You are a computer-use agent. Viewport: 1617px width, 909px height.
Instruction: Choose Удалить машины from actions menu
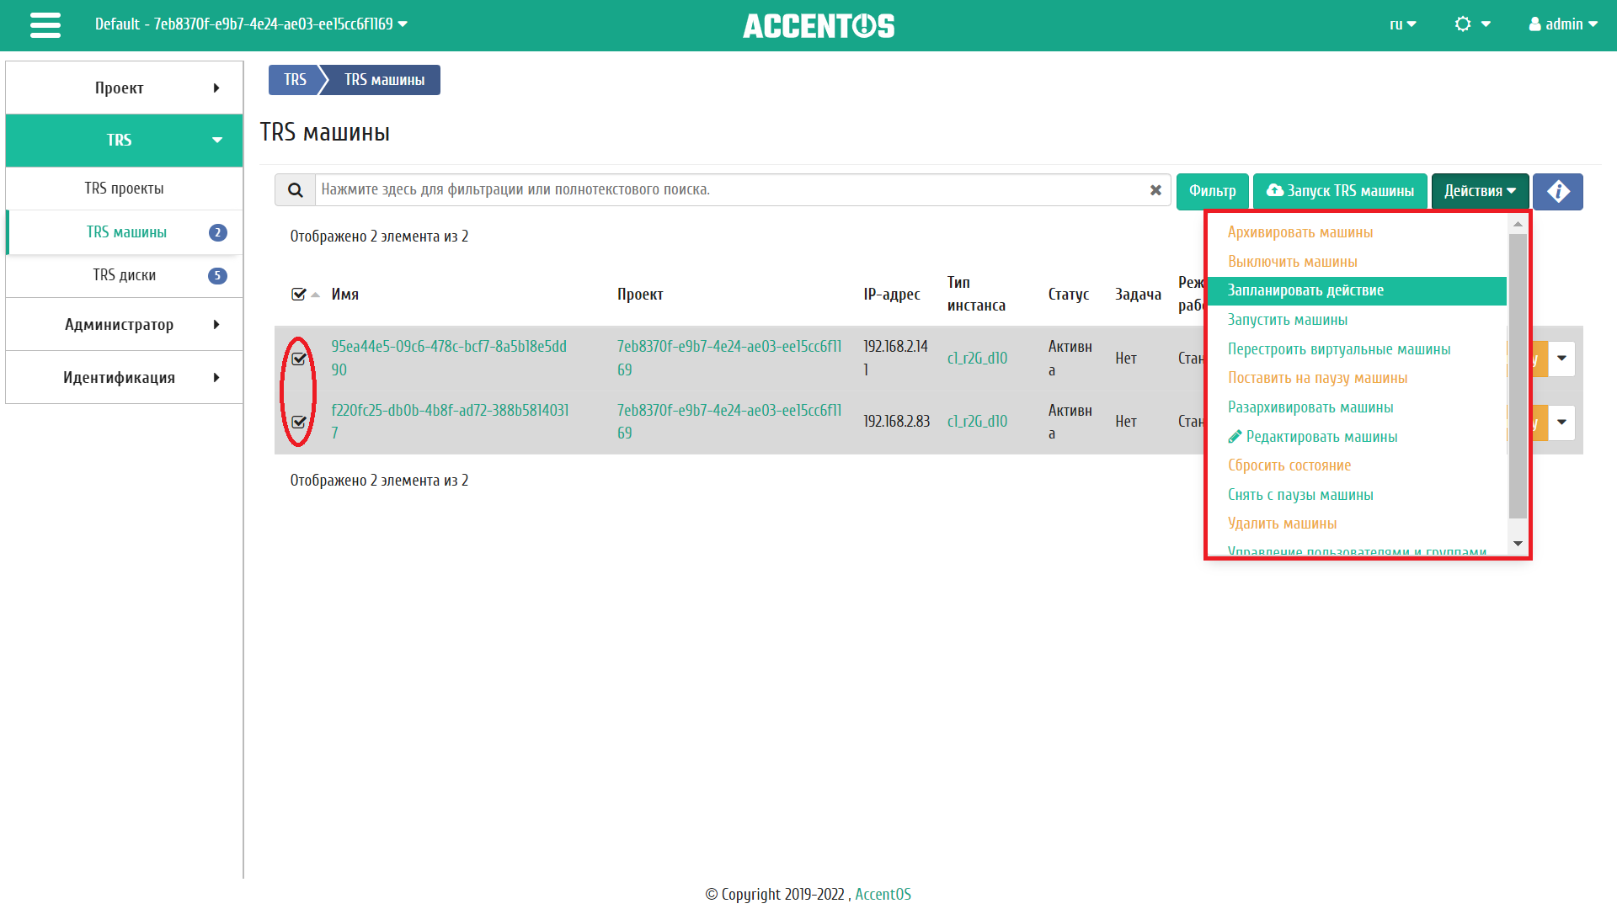(x=1282, y=524)
